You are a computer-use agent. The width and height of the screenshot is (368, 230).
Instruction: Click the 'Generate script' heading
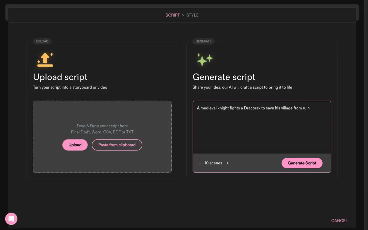224,77
